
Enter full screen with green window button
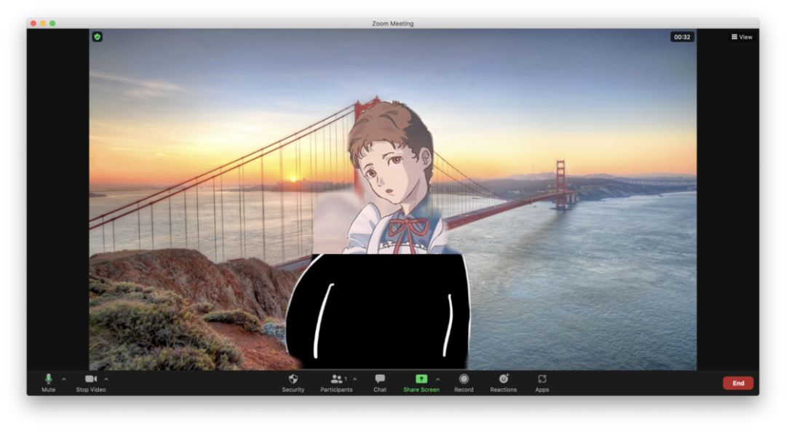point(52,23)
